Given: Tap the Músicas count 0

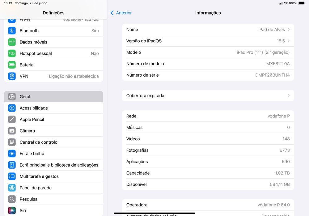Looking at the screenshot, I should click(x=288, y=128).
